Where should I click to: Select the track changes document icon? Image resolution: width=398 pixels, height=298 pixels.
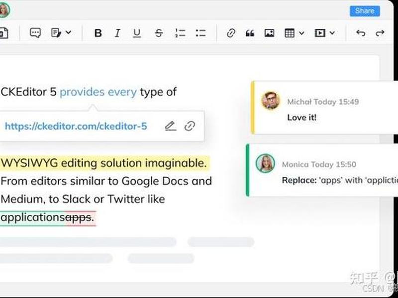56,33
